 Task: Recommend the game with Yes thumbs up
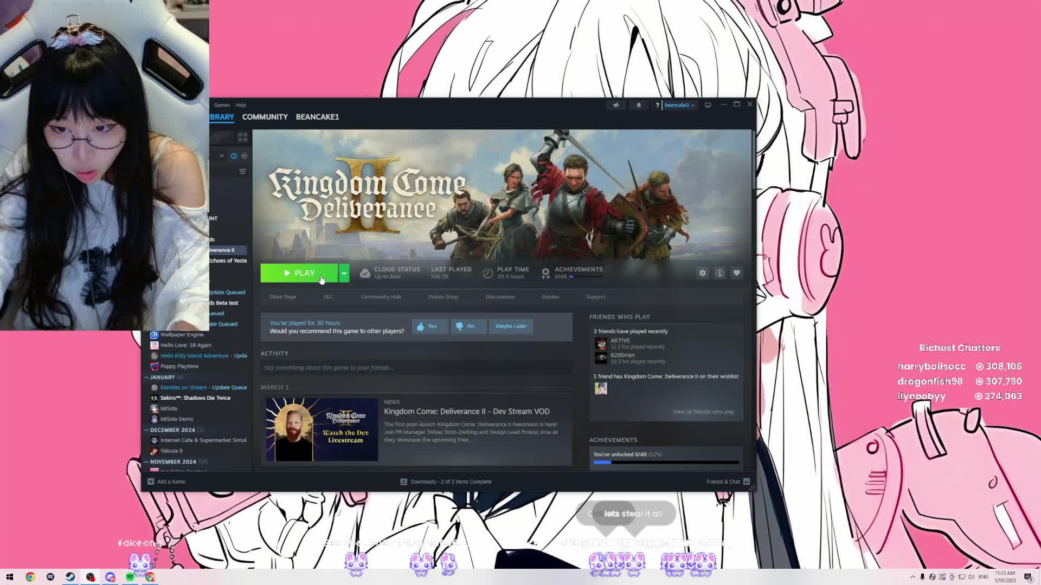point(429,326)
